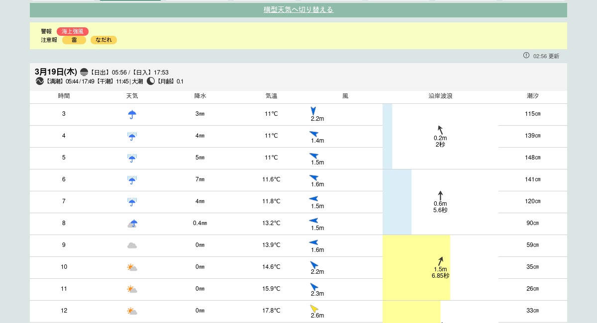This screenshot has height=323, width=597.
Task: Select the umbrella weather icon at 3時
Action: click(132, 114)
